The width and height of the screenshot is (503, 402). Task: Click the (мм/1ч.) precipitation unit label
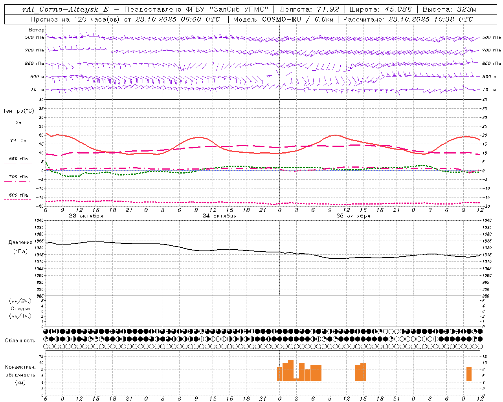[x=20, y=316]
